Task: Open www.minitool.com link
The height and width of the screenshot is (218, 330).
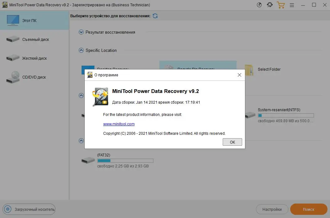Action: 119,124
